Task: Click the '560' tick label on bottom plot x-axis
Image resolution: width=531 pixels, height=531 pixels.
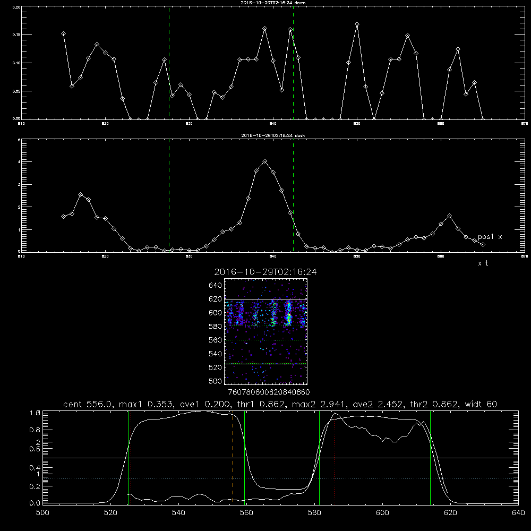Action: pyautogui.click(x=246, y=513)
